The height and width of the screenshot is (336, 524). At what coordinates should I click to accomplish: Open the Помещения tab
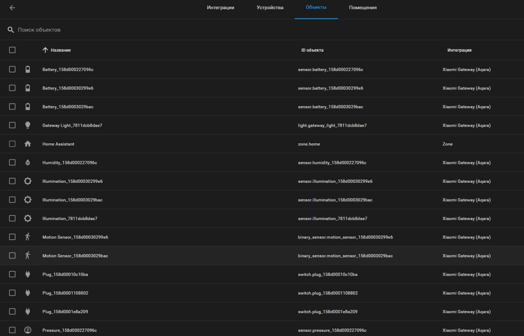coord(363,8)
